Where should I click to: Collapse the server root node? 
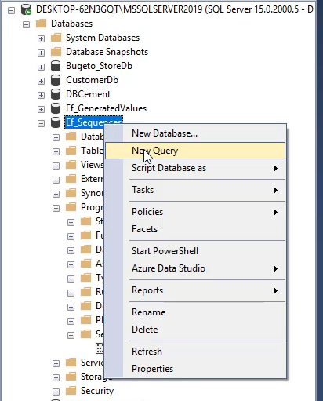pyautogui.click(x=11, y=11)
